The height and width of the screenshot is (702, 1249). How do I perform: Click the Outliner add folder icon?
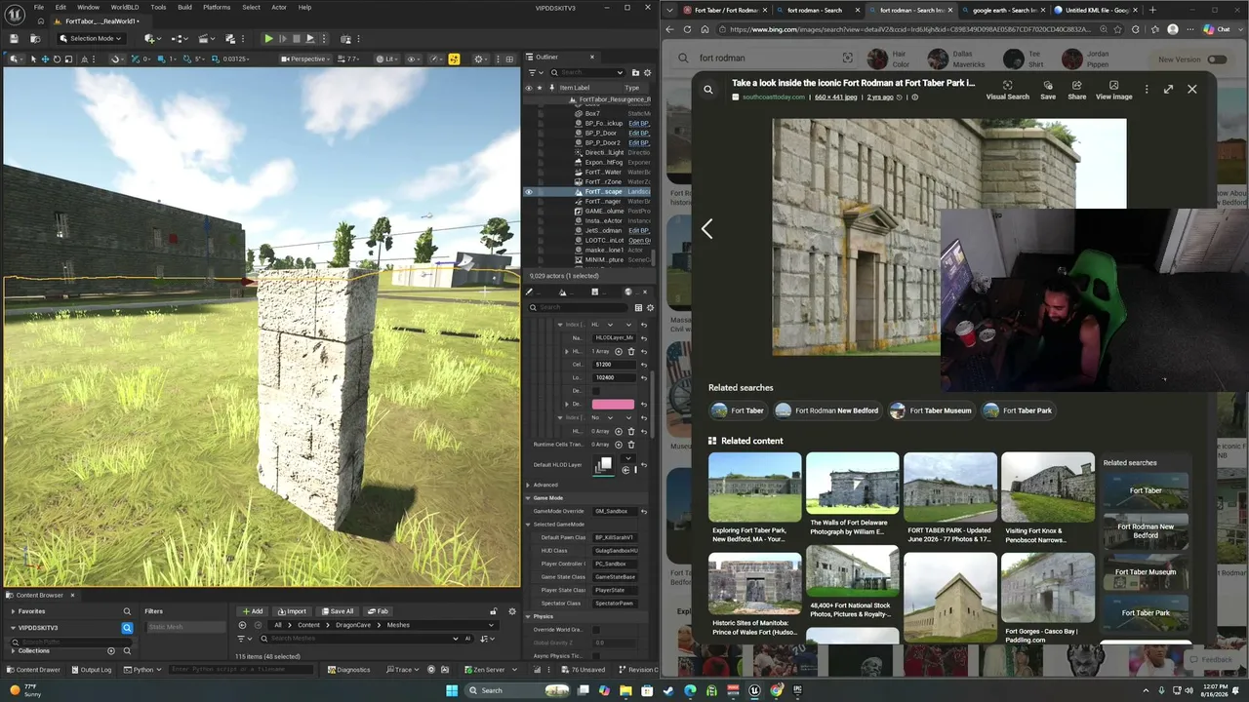point(635,72)
